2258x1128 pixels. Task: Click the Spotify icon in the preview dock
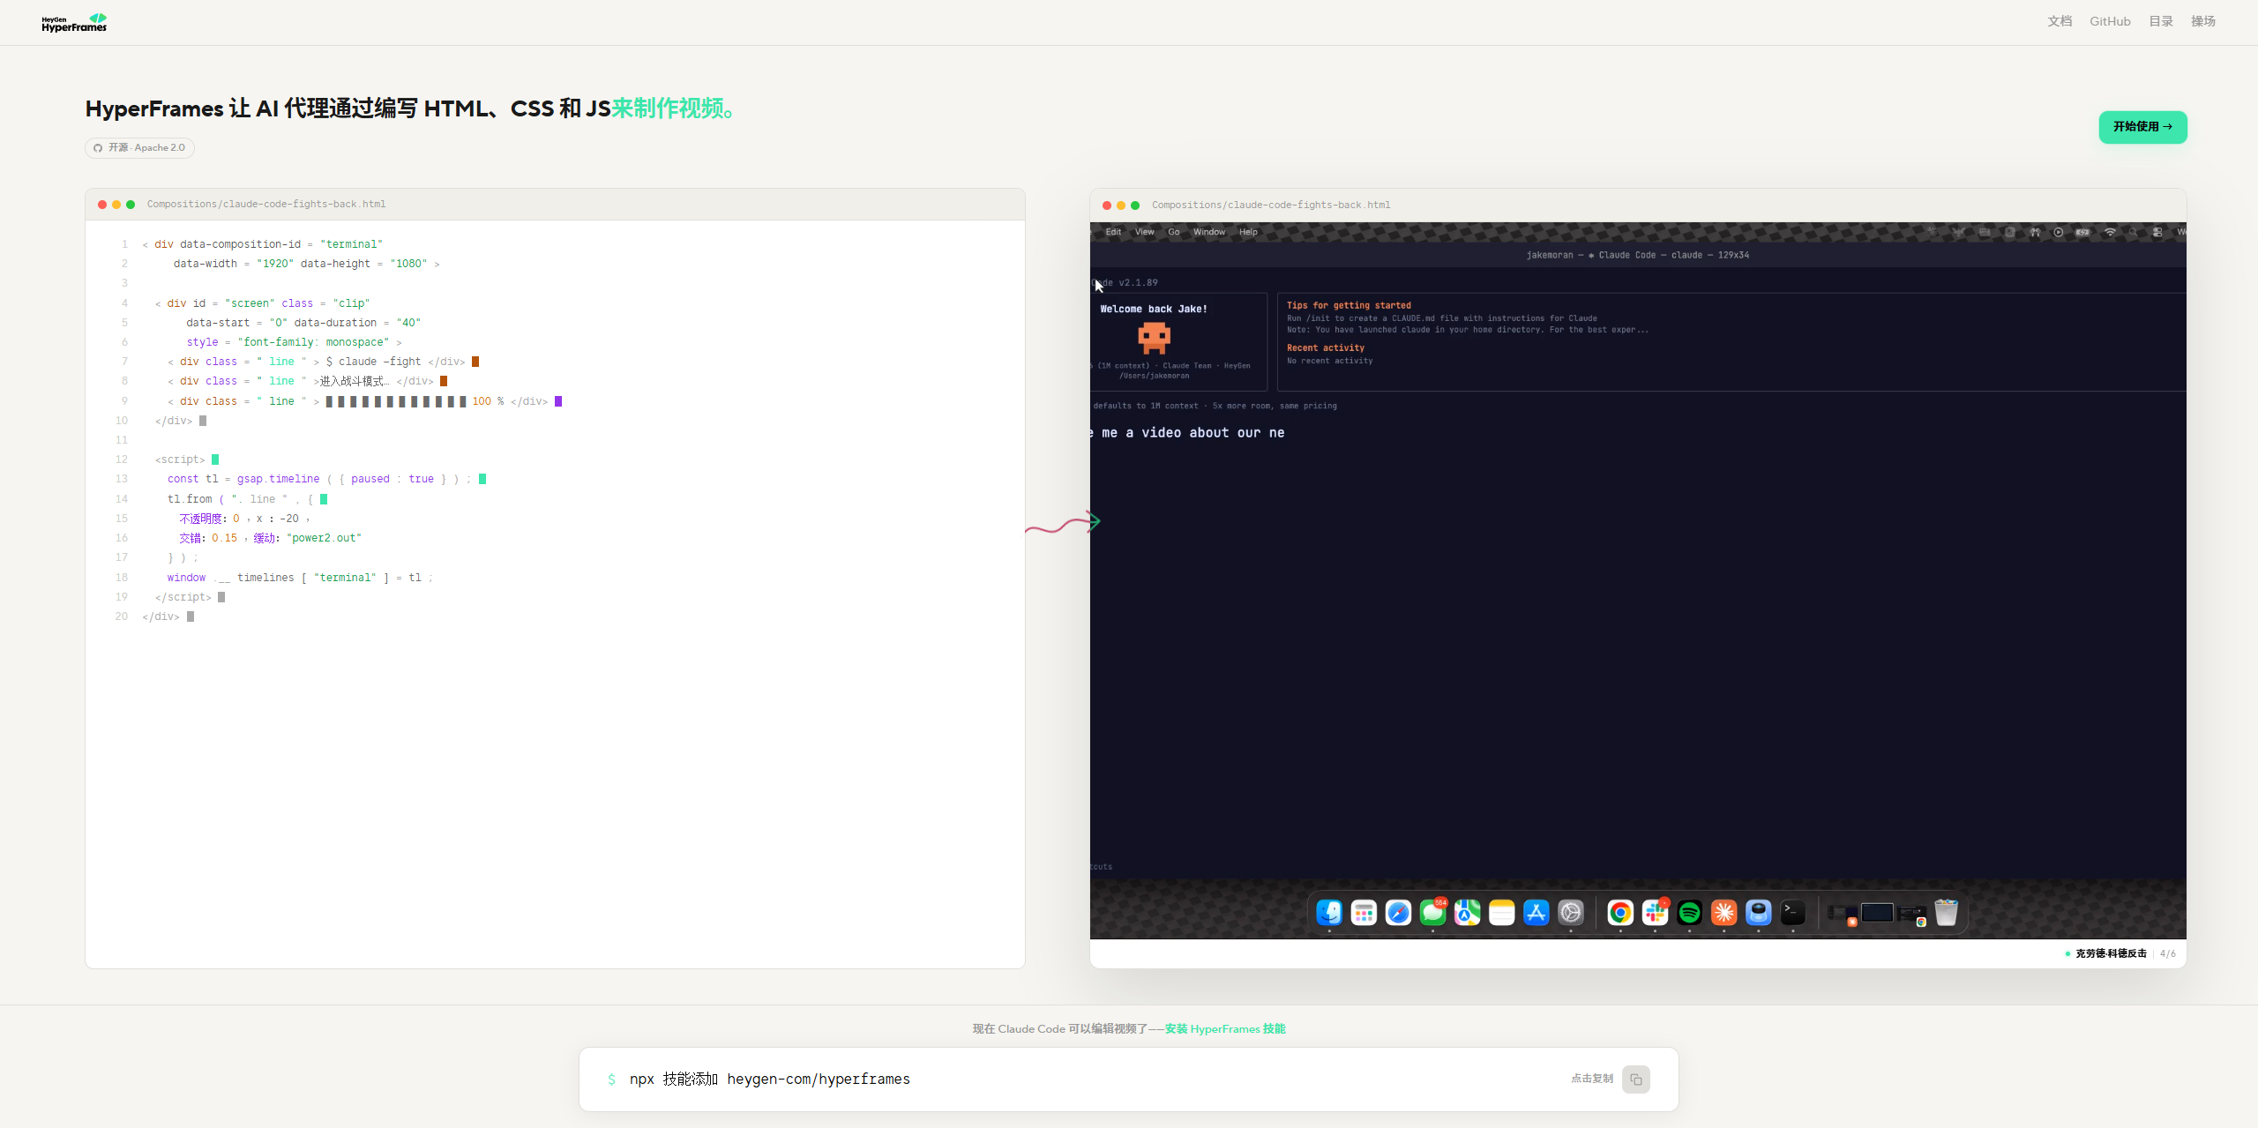(x=1689, y=913)
